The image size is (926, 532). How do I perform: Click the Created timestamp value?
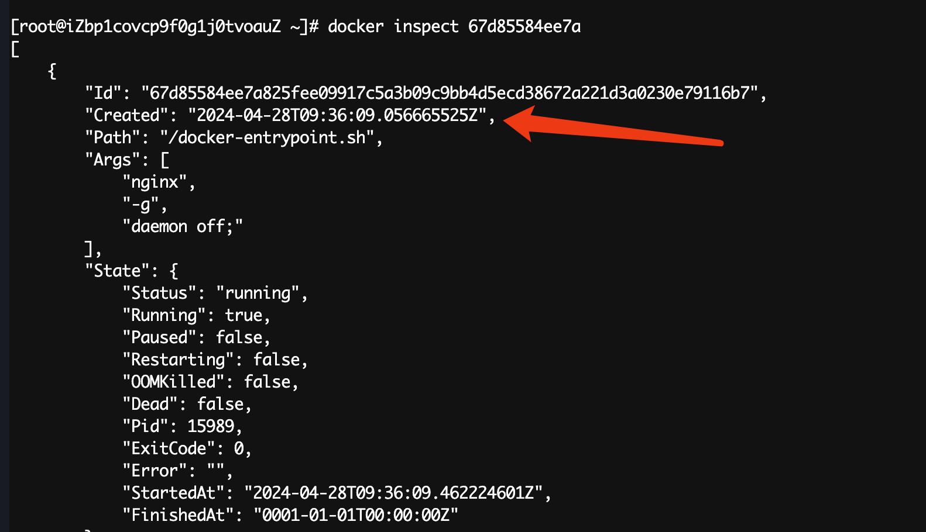(337, 115)
